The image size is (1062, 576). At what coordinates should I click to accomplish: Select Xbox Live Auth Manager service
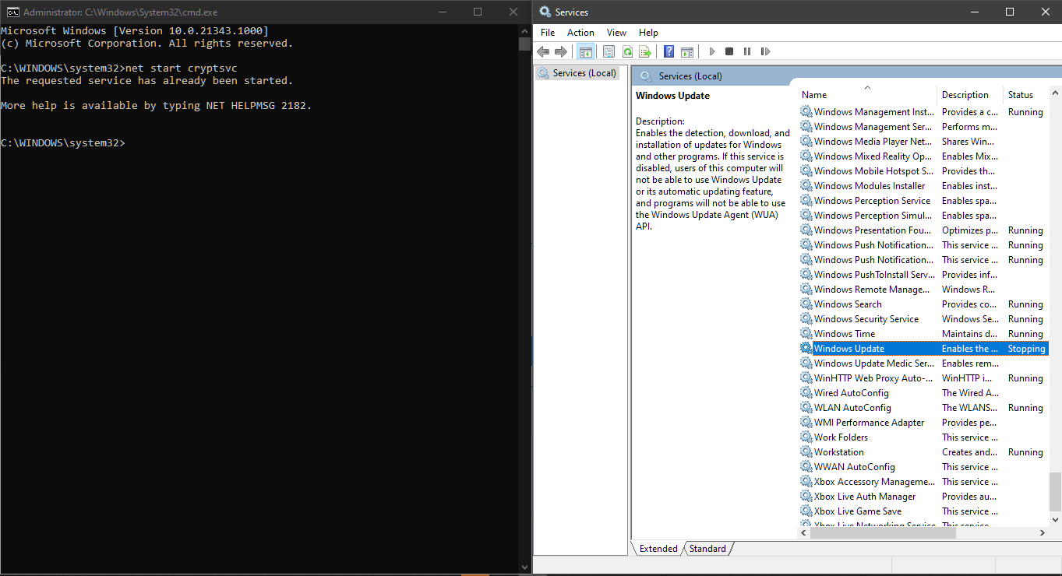pos(923,497)
